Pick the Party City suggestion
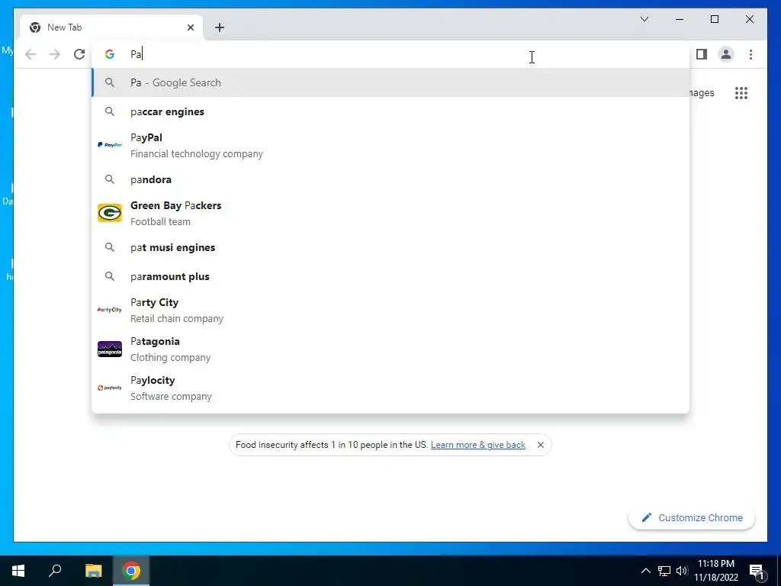 pos(390,311)
